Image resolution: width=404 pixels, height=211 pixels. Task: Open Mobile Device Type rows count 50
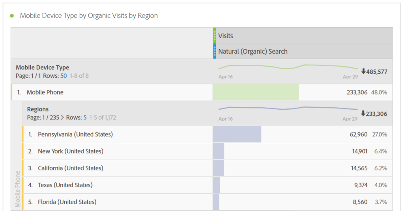point(64,76)
